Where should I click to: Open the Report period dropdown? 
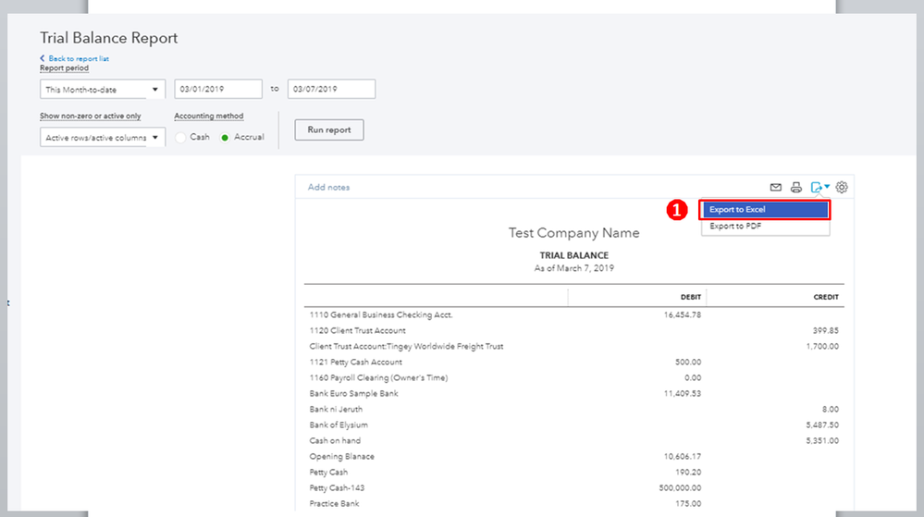[102, 90]
